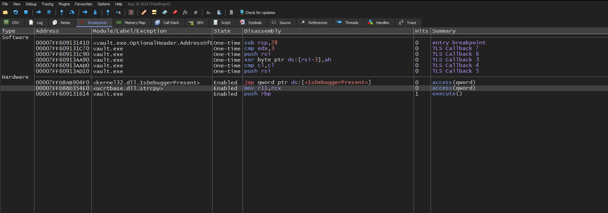Select the entry breakpoint summary

459,43
